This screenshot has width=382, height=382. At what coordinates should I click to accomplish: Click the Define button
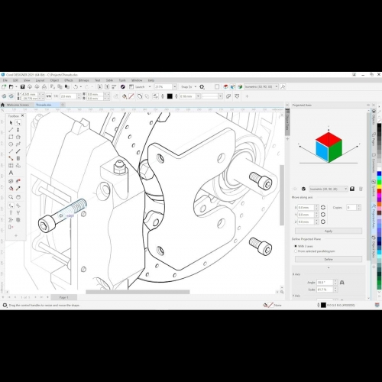(329, 259)
